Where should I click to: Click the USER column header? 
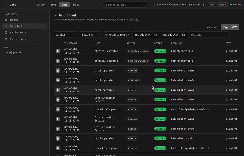pos(97,43)
